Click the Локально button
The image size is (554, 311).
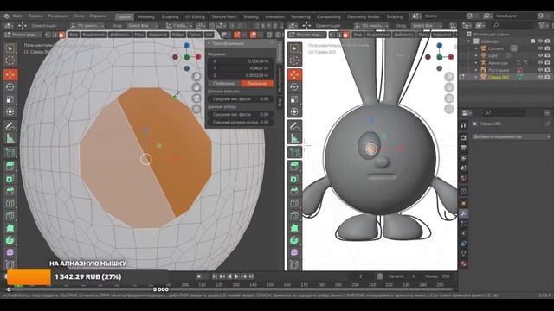coord(257,84)
